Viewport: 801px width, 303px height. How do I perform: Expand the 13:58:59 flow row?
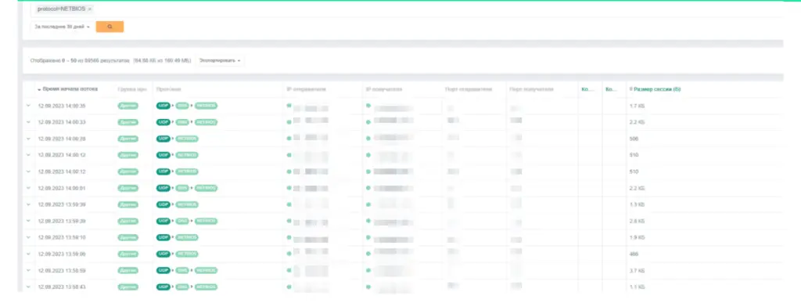pyautogui.click(x=28, y=270)
